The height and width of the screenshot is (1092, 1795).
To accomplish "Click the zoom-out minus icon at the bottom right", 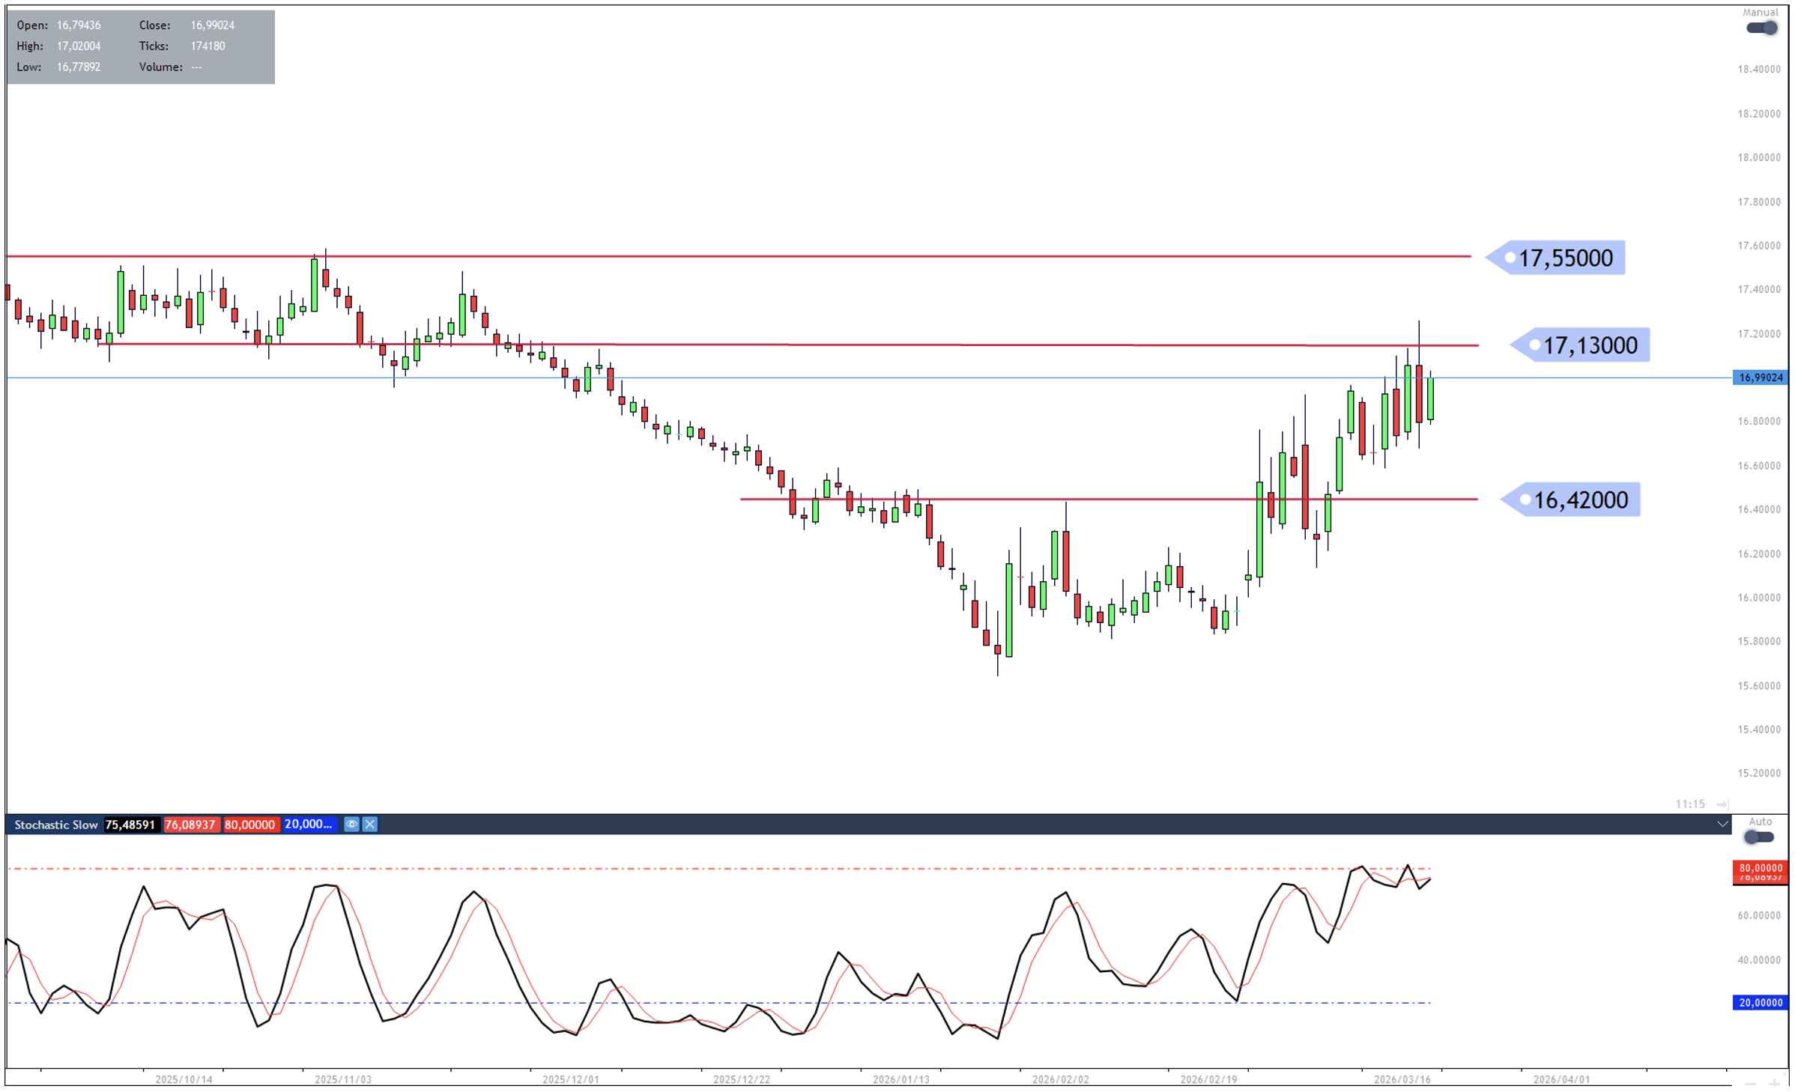I will pyautogui.click(x=1750, y=1084).
